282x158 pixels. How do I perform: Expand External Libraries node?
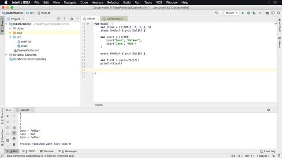(x=7, y=54)
